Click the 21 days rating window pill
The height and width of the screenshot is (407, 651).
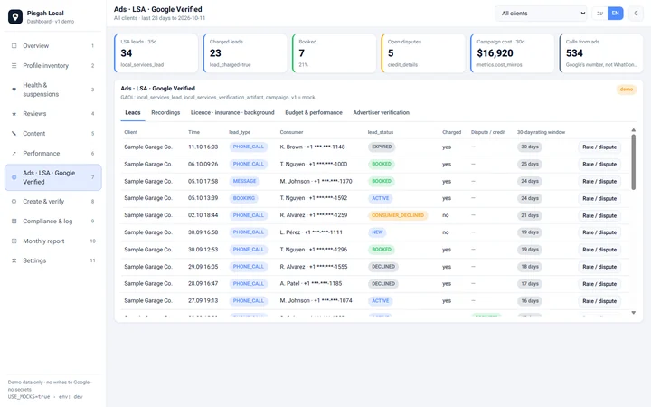pyautogui.click(x=530, y=215)
